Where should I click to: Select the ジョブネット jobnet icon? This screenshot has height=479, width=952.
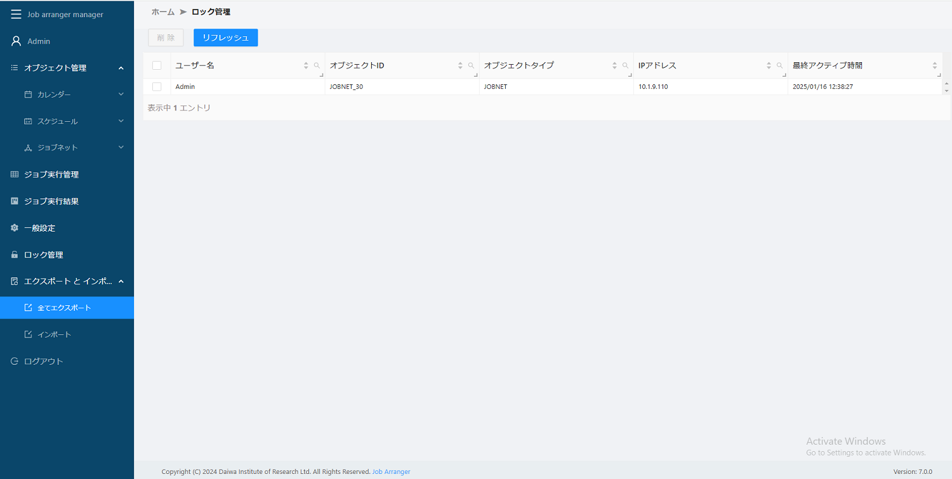point(28,147)
